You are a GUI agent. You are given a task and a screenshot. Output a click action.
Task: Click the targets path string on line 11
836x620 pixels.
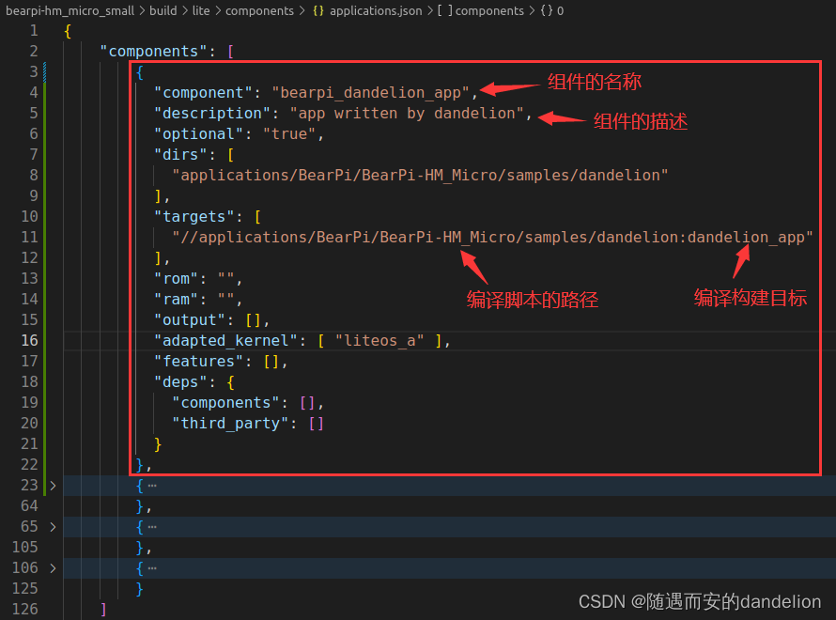[x=492, y=238]
